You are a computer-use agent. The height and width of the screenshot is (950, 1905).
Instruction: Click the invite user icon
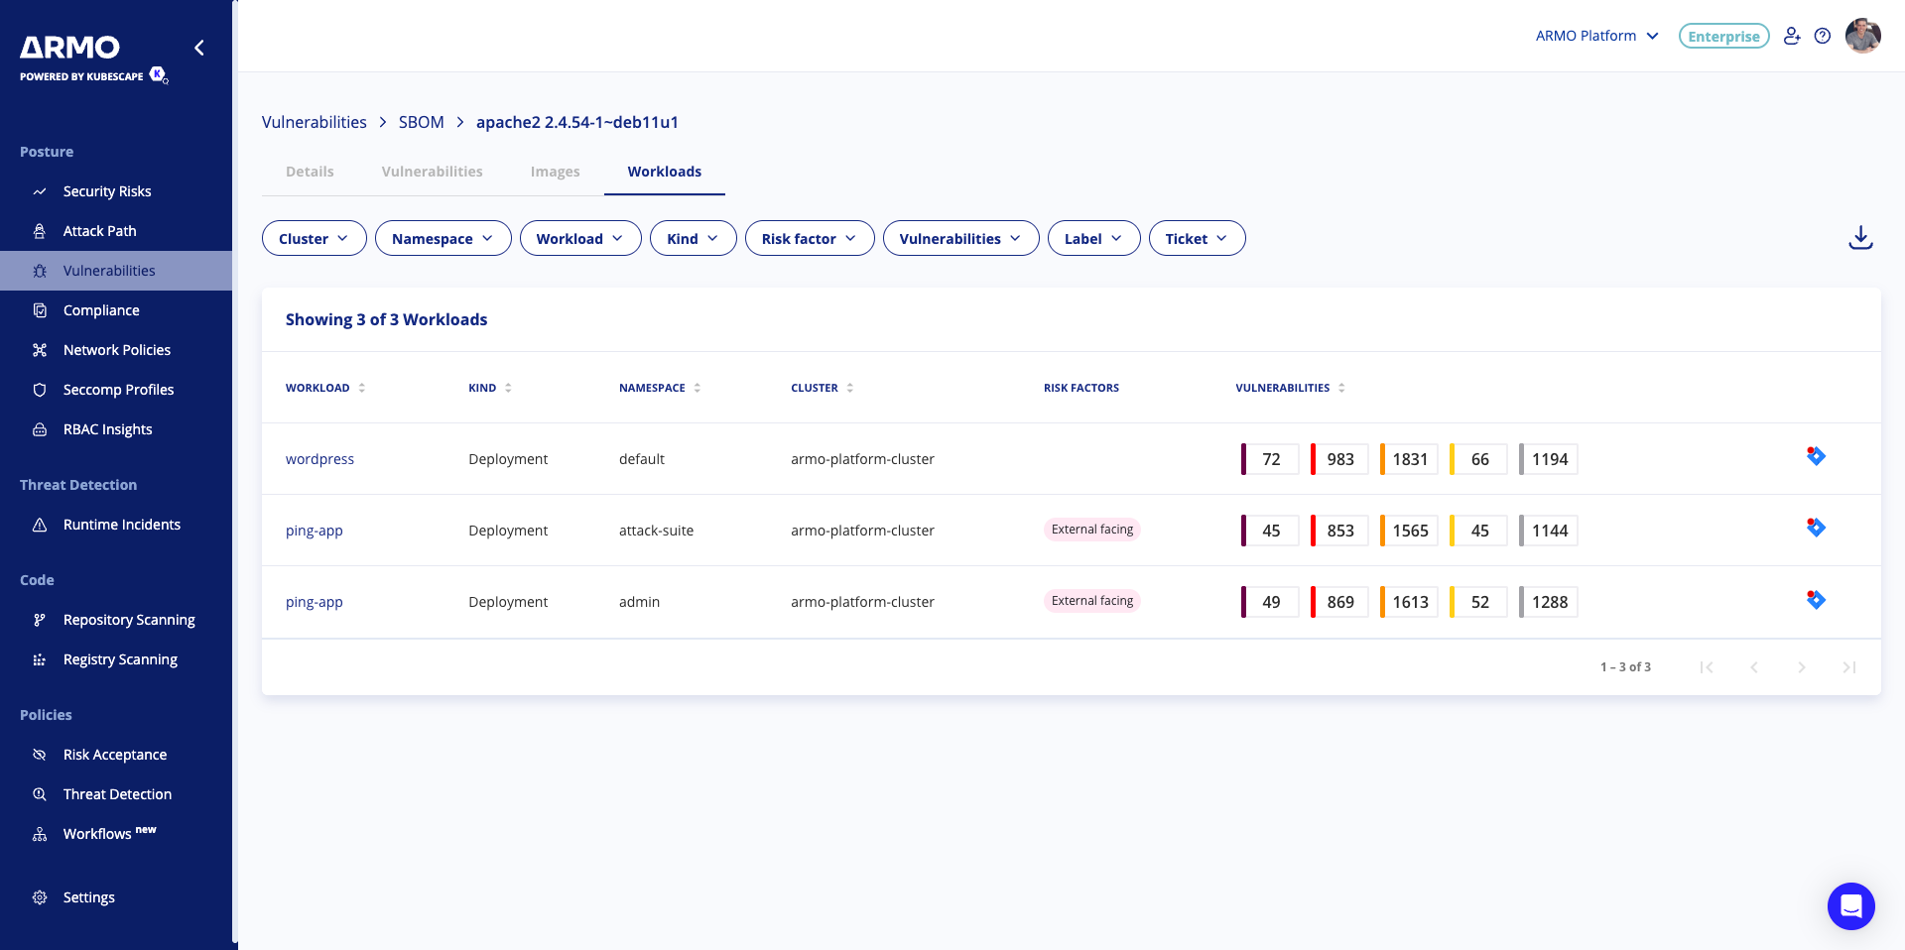(x=1792, y=36)
